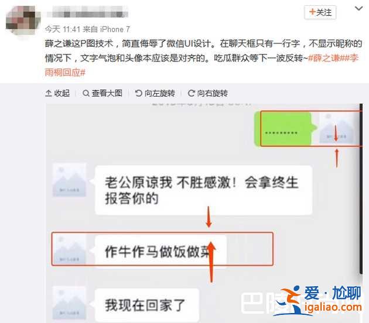Click the magnifier icon beside 查看大图

click(x=86, y=93)
